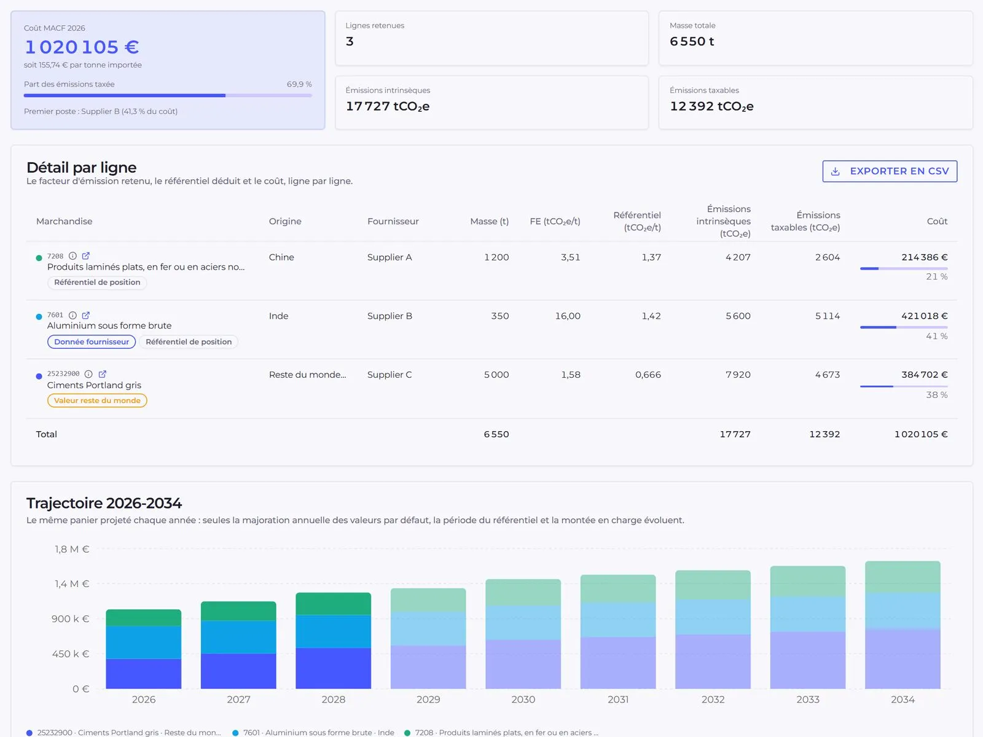Click the info icon next to code 7208
983x737 pixels.
coord(72,256)
